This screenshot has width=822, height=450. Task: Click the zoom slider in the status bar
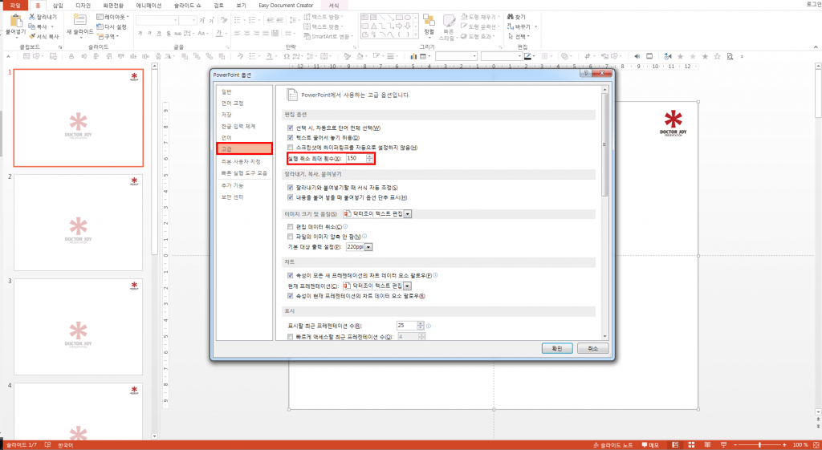pyautogui.click(x=759, y=444)
